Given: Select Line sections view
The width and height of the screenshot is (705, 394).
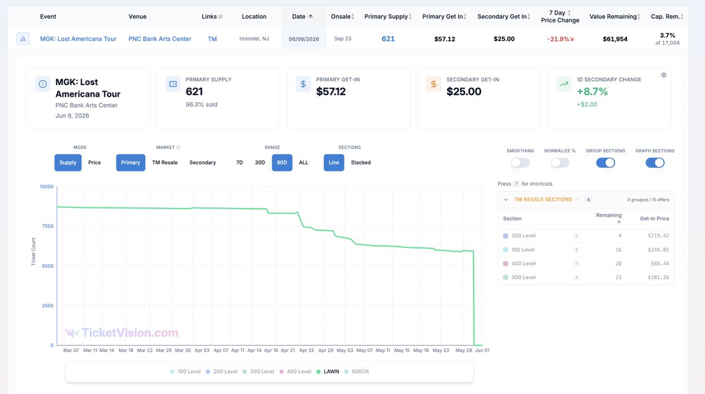Looking at the screenshot, I should tap(334, 163).
